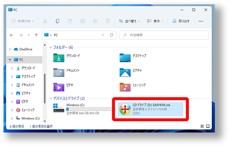The width and height of the screenshot is (229, 146).
Task: Click navigation pane scrollbar down arrow
Action: [45, 121]
